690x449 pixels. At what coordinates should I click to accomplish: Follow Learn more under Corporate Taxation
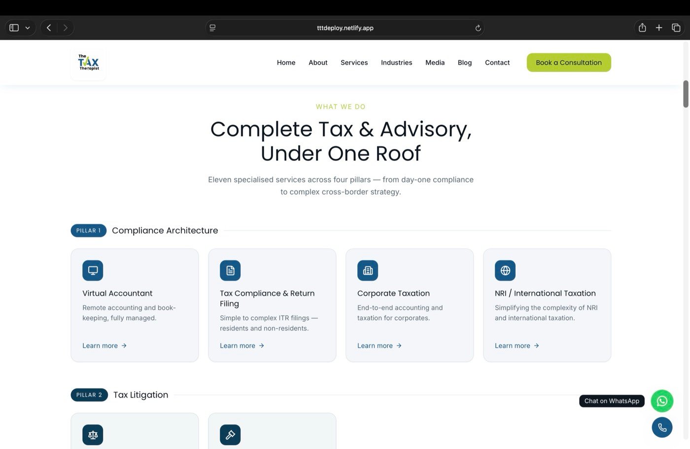379,346
